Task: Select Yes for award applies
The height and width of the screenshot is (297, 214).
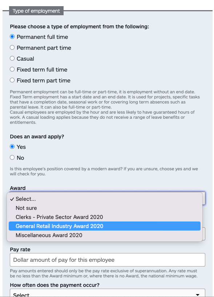Action: tap(12, 147)
